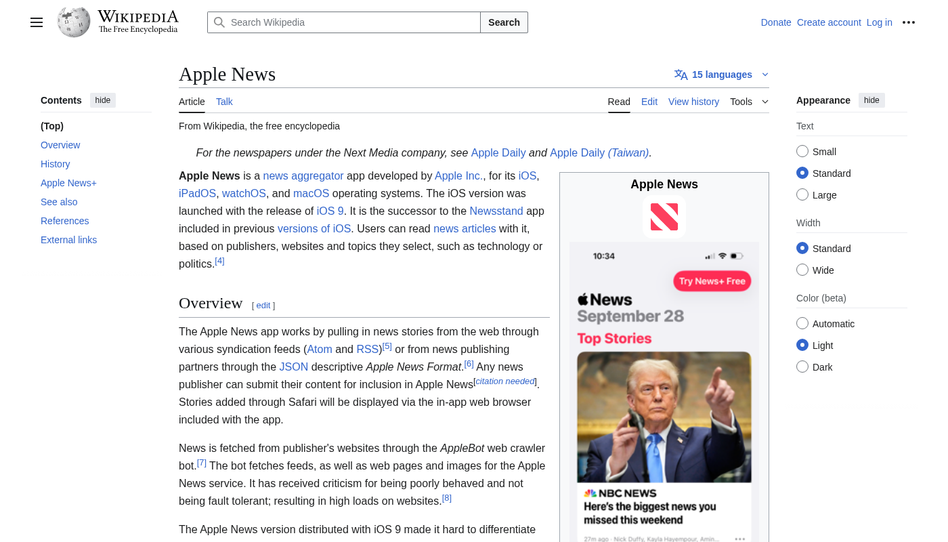Switch to the Talk tab

click(x=224, y=102)
